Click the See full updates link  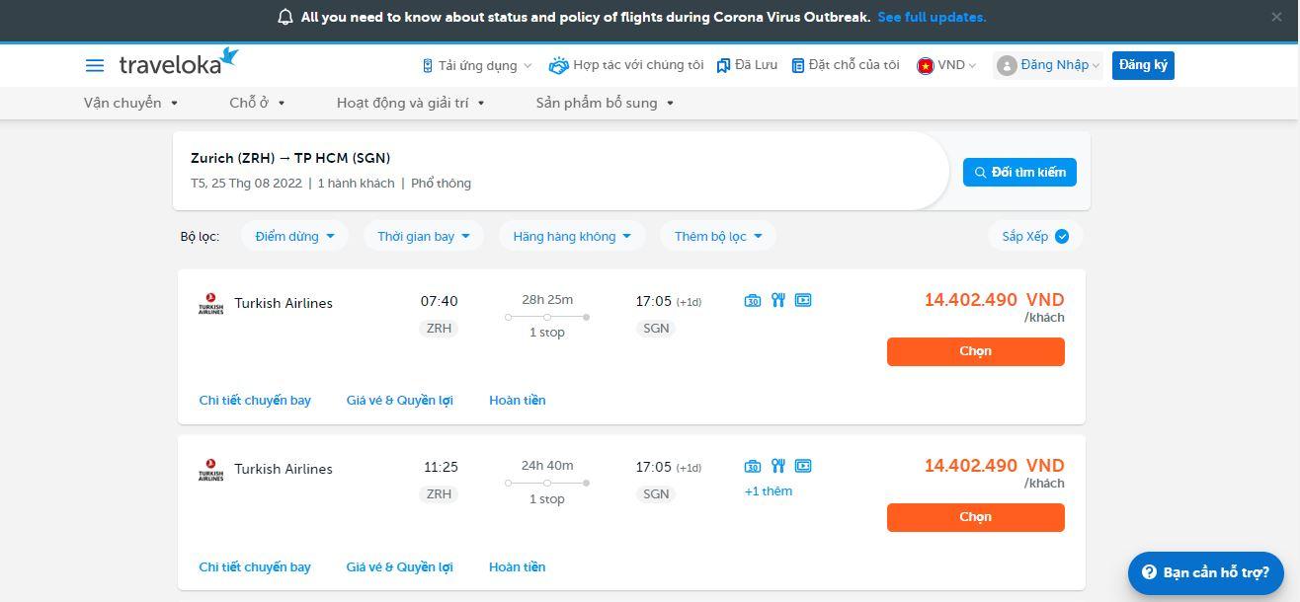[932, 17]
